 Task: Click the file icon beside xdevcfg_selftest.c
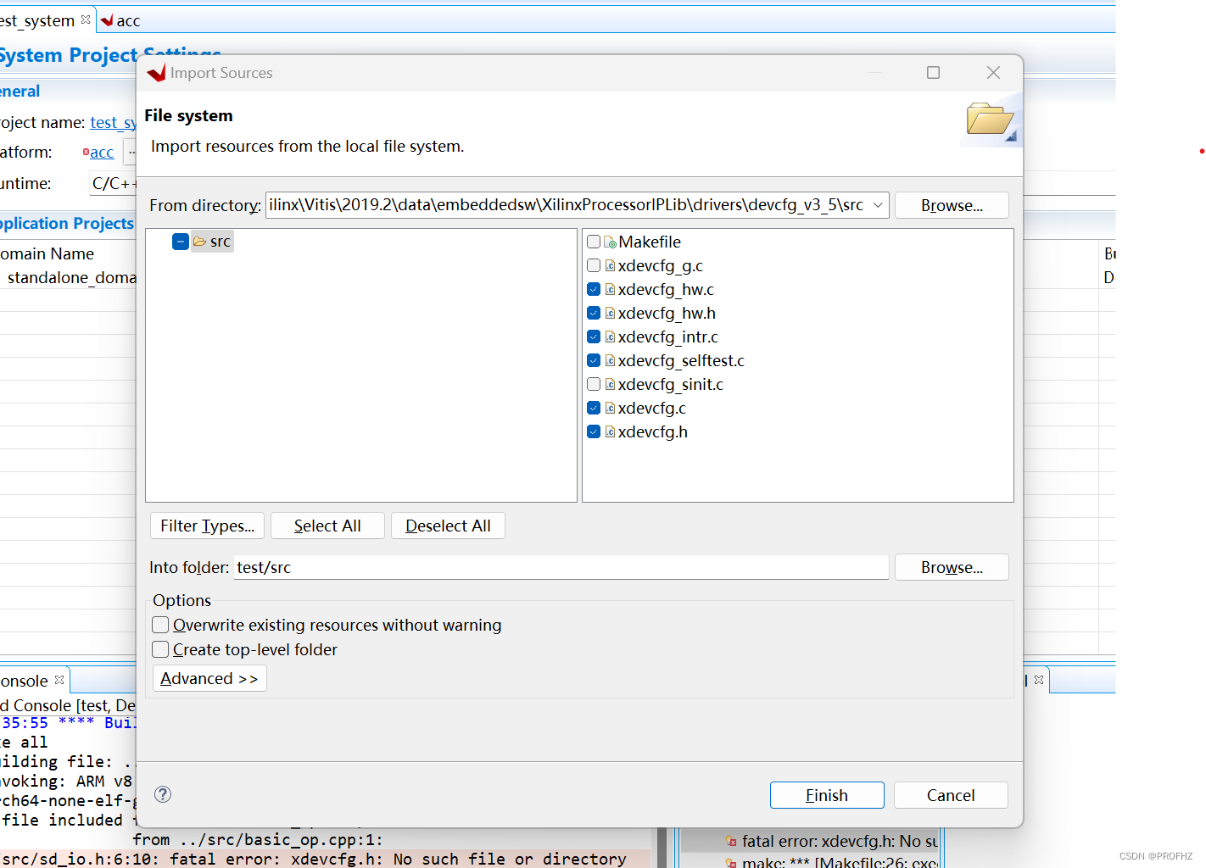pos(609,360)
